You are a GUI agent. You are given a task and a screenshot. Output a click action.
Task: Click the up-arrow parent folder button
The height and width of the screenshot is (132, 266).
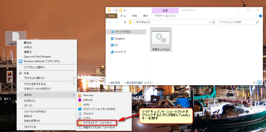coord(125,22)
